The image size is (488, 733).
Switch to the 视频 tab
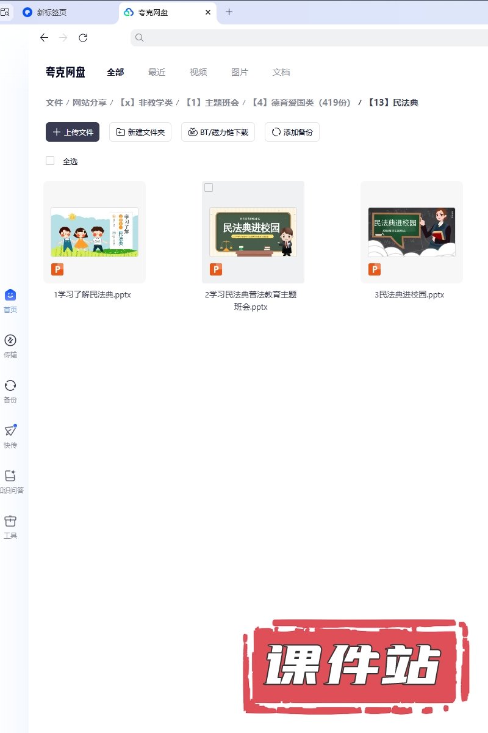198,72
